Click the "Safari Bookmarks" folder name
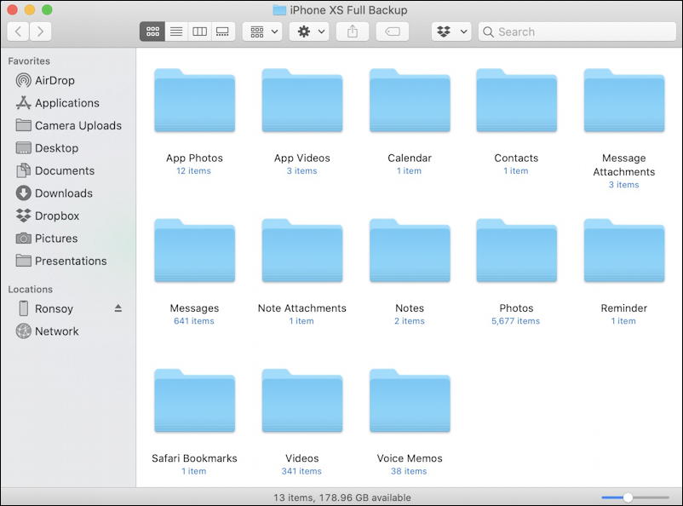Viewport: 683px width, 506px height. point(194,458)
